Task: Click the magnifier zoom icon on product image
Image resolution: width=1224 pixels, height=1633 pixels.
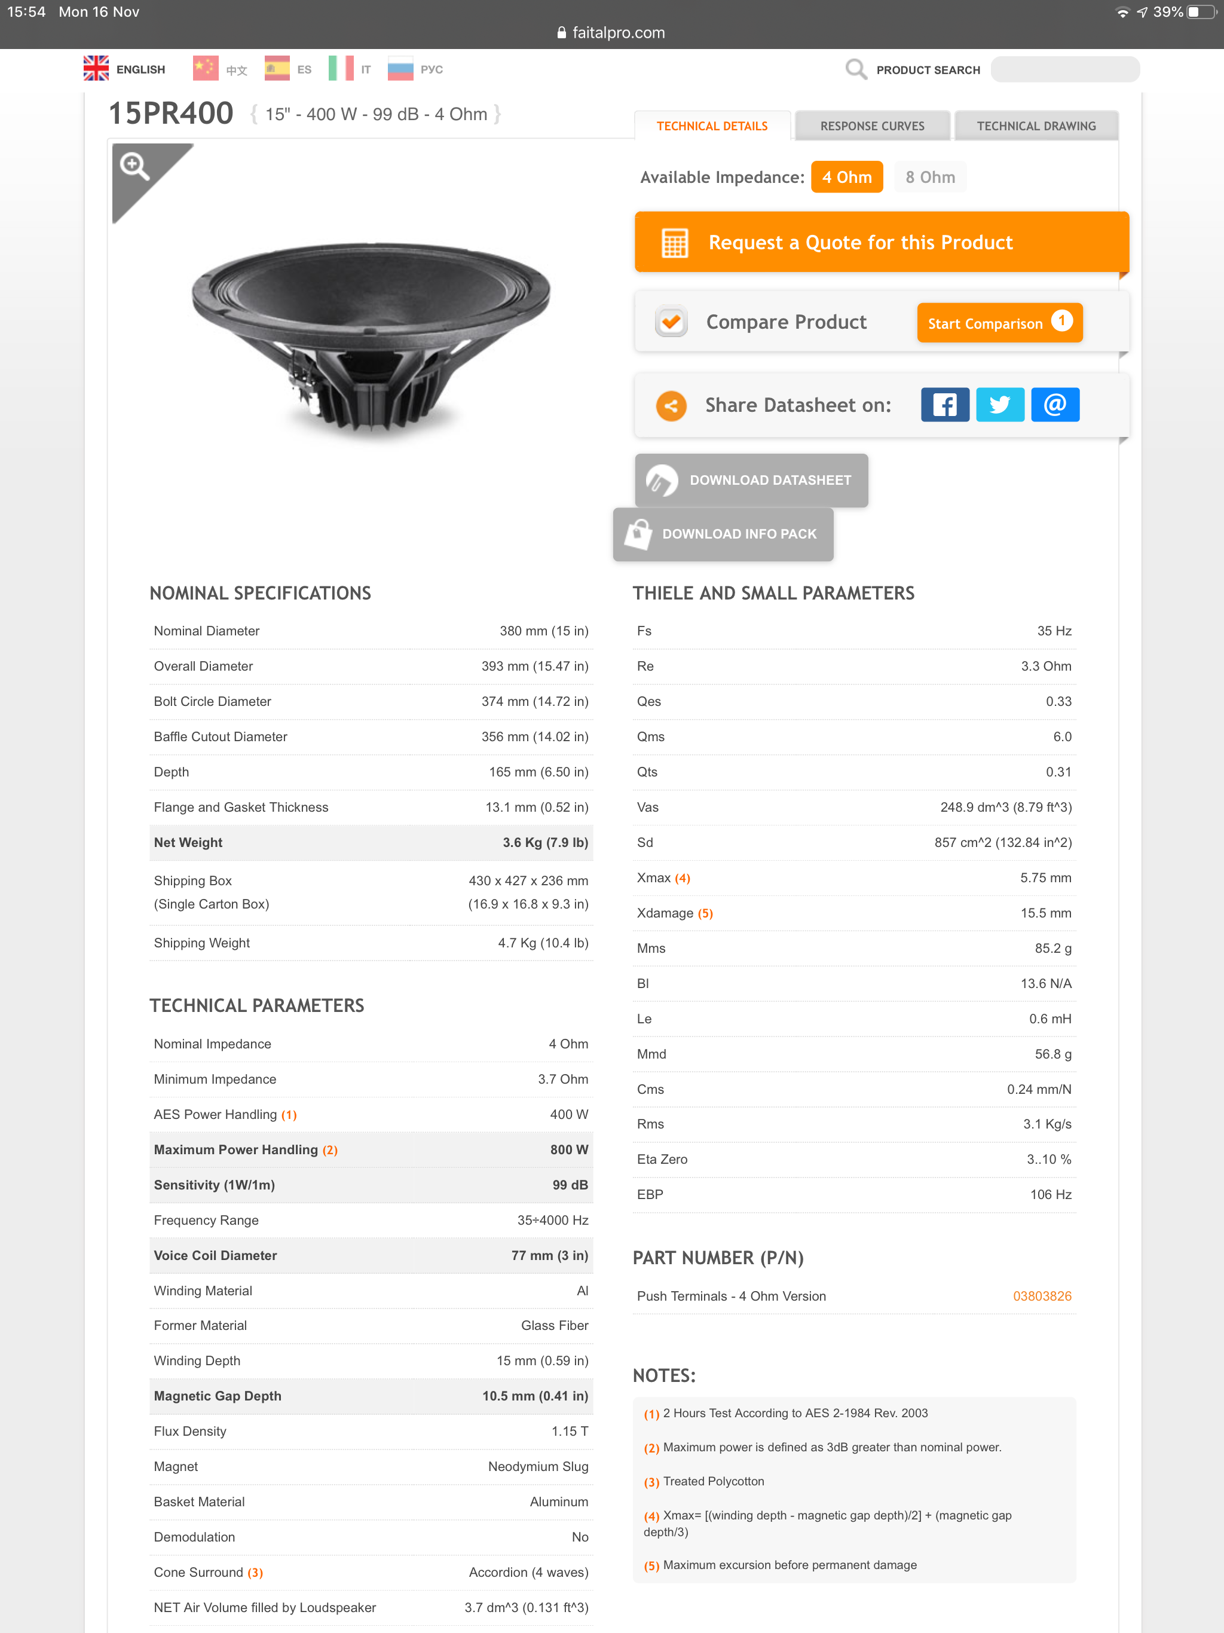Action: 135,166
